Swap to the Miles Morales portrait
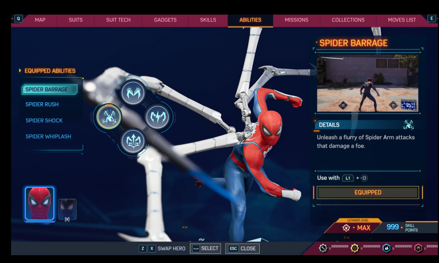439x263 pixels. tap(67, 209)
